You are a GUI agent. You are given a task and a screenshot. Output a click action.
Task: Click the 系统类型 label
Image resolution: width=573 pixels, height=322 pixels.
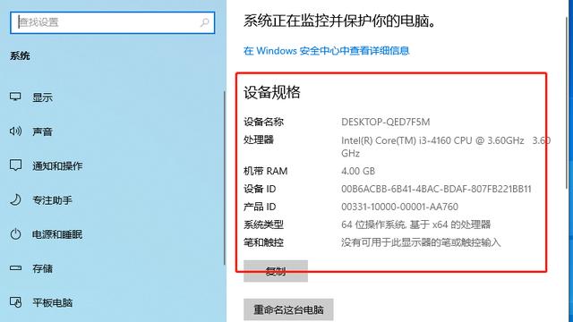(x=263, y=225)
